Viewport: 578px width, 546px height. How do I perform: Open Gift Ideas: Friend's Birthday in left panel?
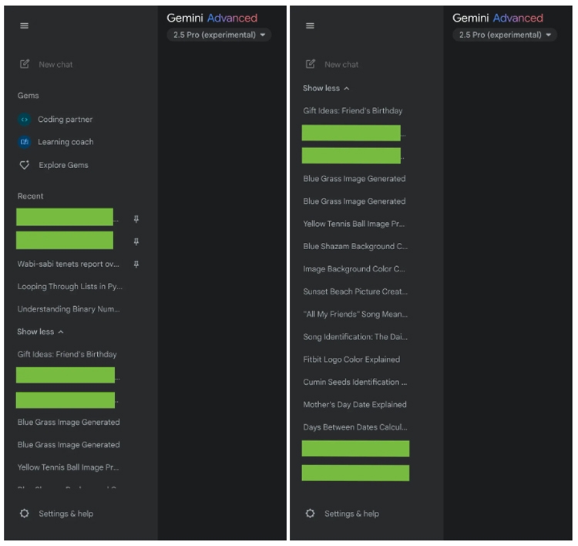[67, 354]
